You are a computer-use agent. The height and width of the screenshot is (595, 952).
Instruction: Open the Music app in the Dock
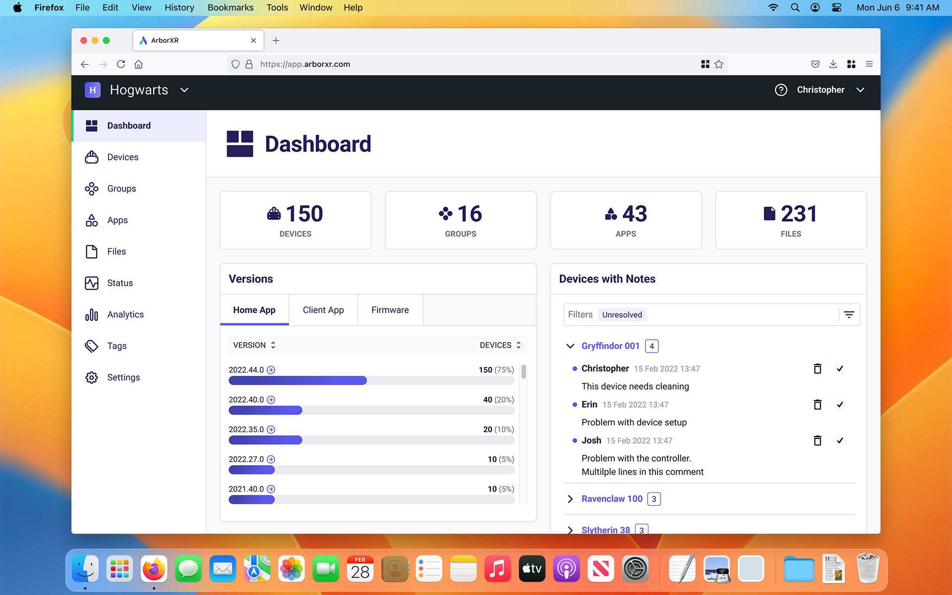tap(497, 569)
